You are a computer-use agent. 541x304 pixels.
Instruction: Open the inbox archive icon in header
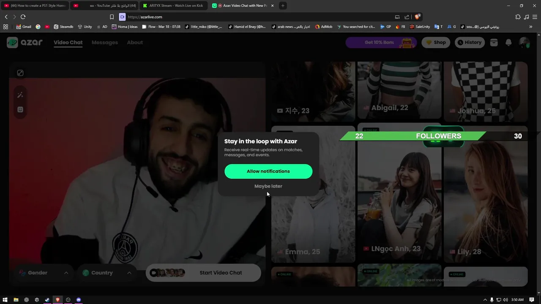tap(494, 42)
